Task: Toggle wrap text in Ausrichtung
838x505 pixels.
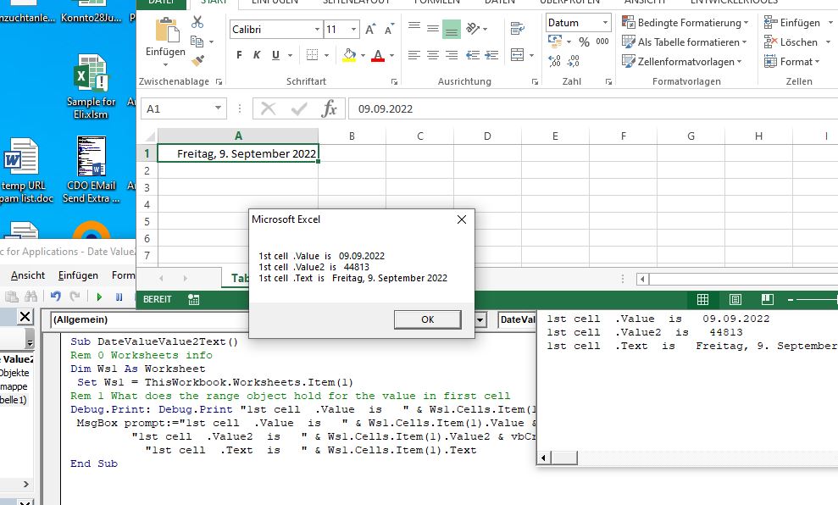Action: click(518, 28)
